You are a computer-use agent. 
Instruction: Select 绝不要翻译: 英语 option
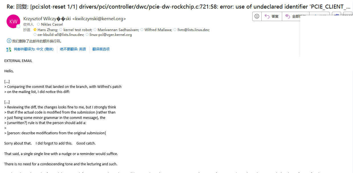(73, 49)
